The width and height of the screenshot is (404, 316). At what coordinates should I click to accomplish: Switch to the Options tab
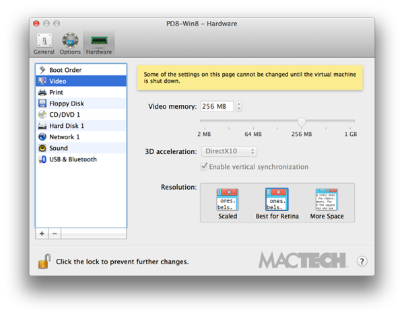coord(71,43)
